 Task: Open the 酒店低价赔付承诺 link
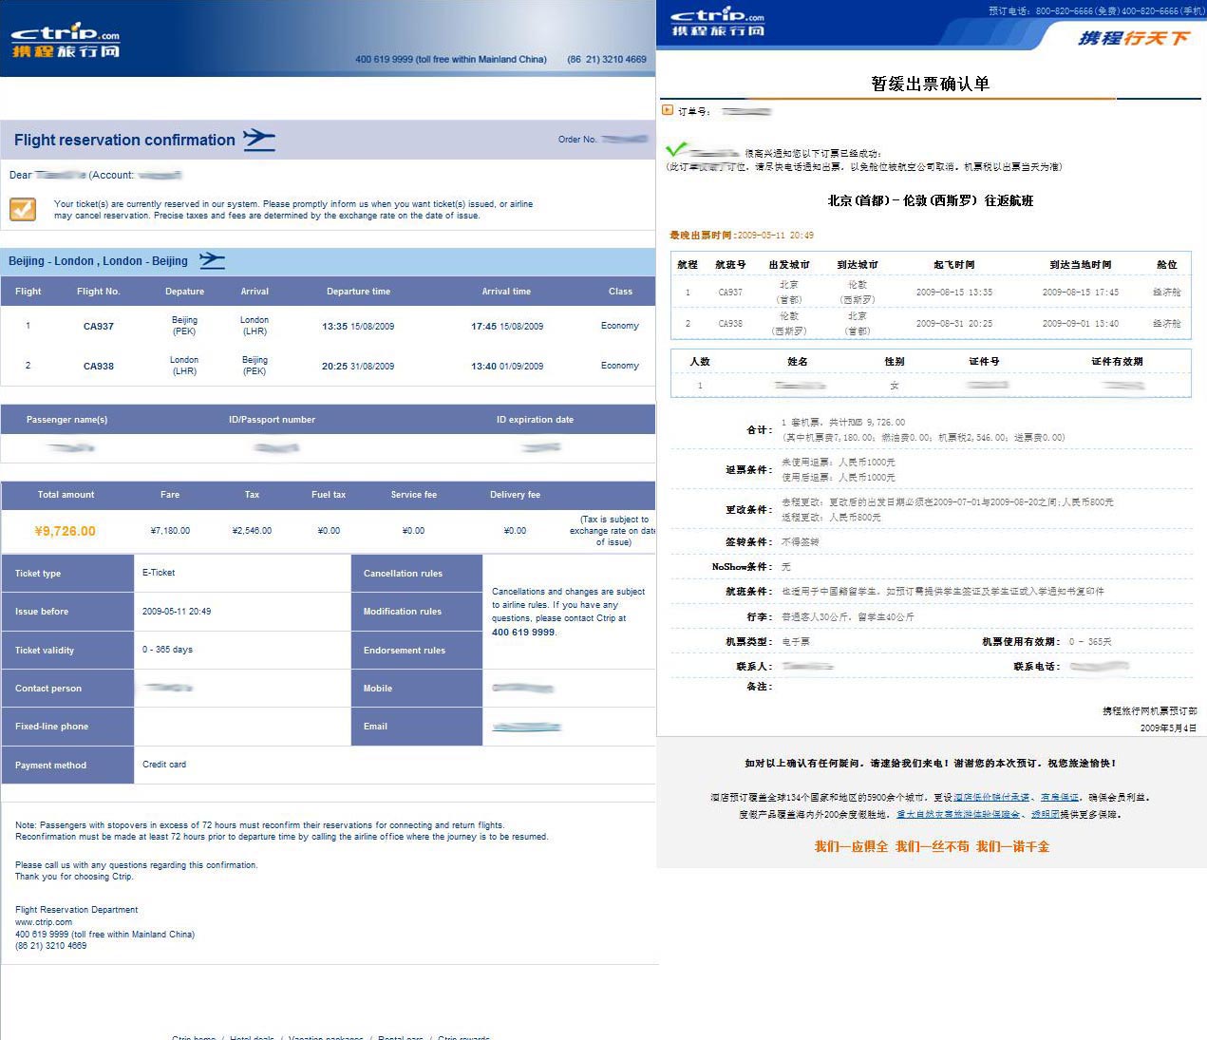coord(990,798)
